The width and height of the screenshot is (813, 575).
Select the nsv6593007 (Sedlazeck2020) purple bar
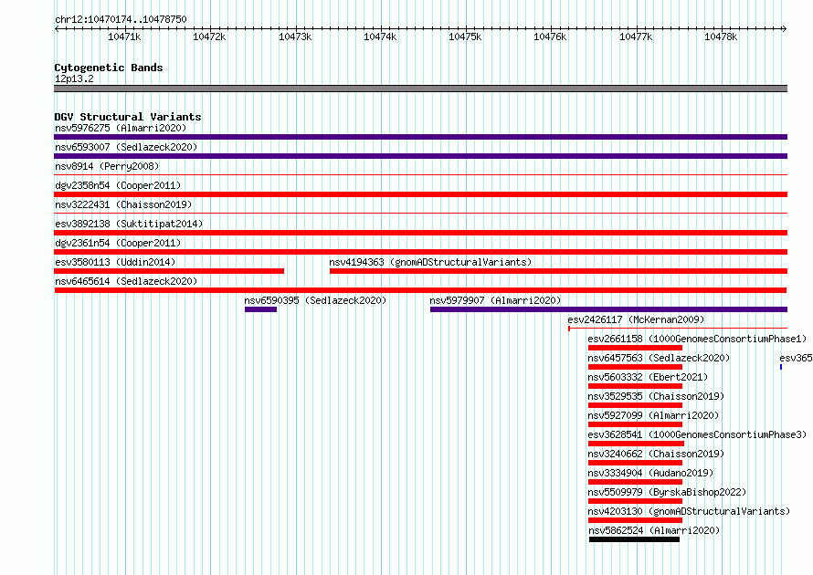pyautogui.click(x=420, y=156)
